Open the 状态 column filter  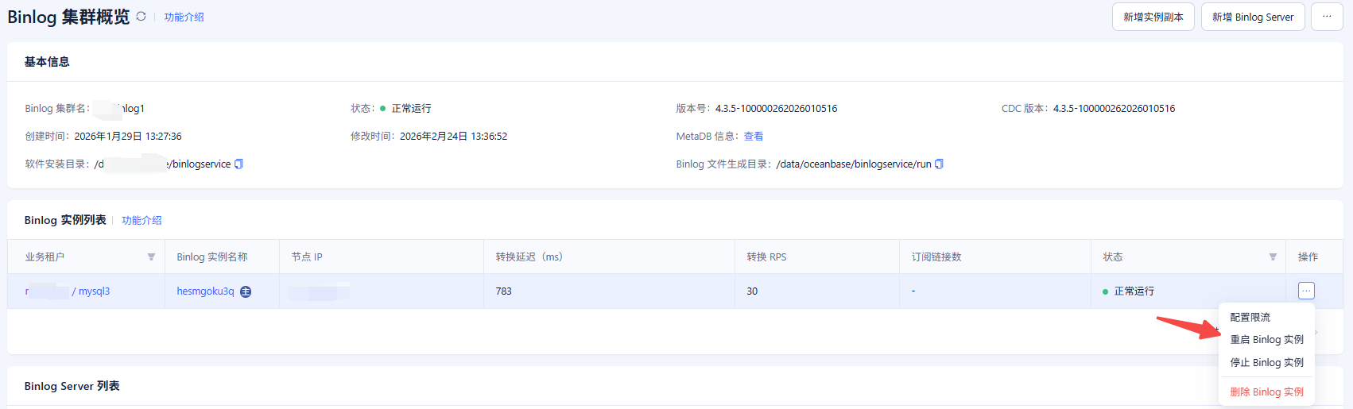coord(1273,257)
